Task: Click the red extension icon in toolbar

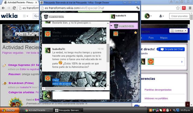Action: (x=184, y=8)
